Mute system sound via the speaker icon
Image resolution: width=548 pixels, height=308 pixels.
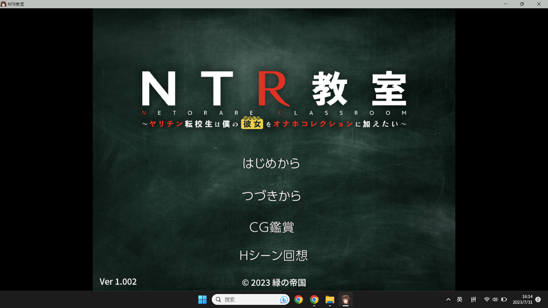point(495,299)
